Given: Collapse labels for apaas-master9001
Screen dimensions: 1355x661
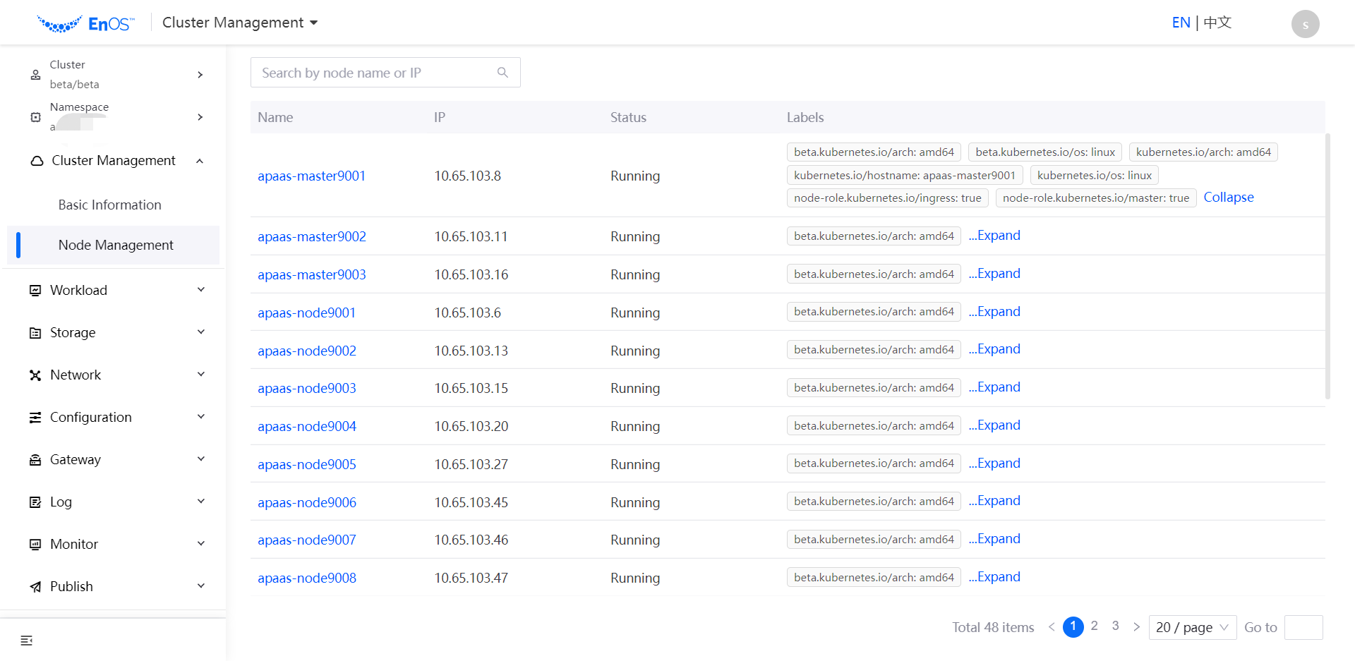Looking at the screenshot, I should click(x=1228, y=197).
